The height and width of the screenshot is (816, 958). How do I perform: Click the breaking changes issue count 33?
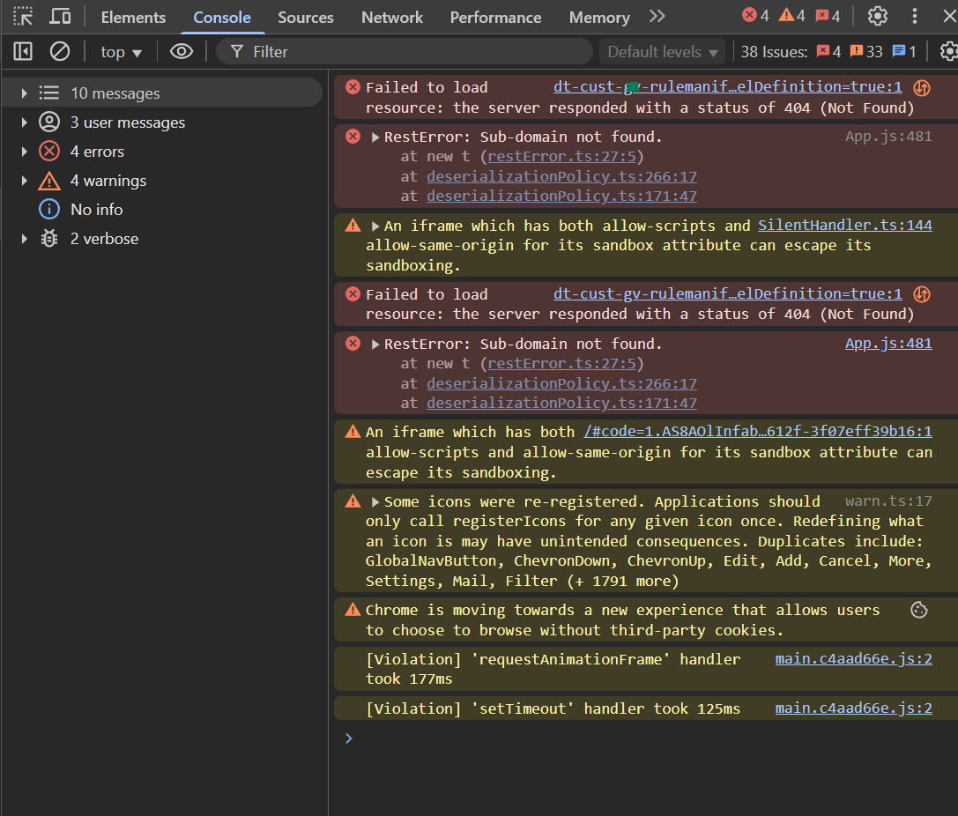(866, 51)
